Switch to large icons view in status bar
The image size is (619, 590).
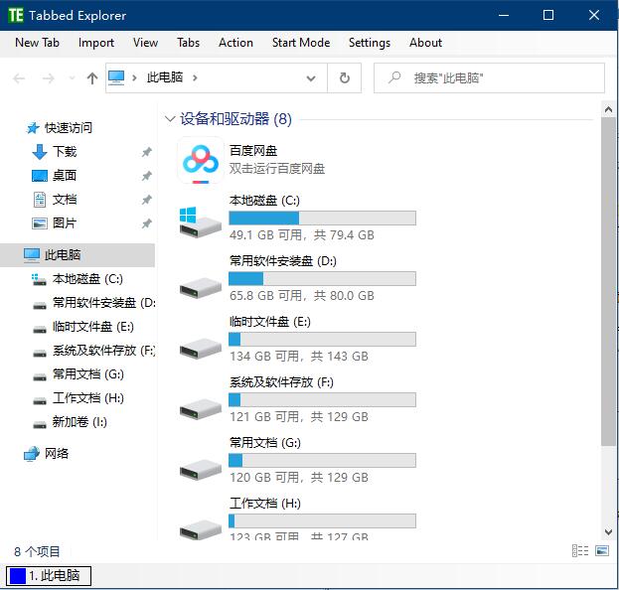[602, 551]
